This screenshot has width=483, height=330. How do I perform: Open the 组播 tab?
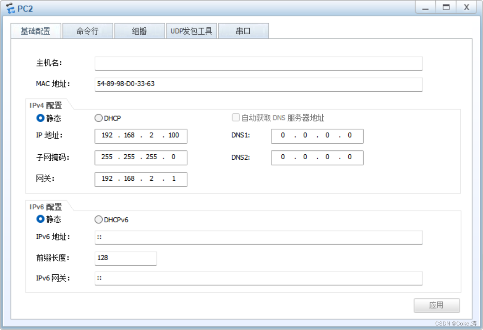click(x=140, y=31)
